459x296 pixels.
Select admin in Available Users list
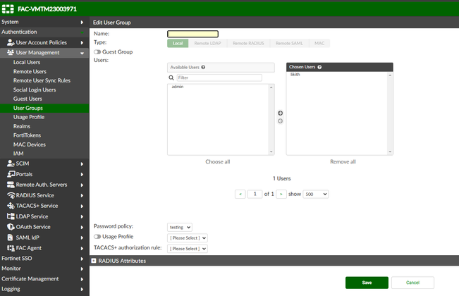click(178, 87)
